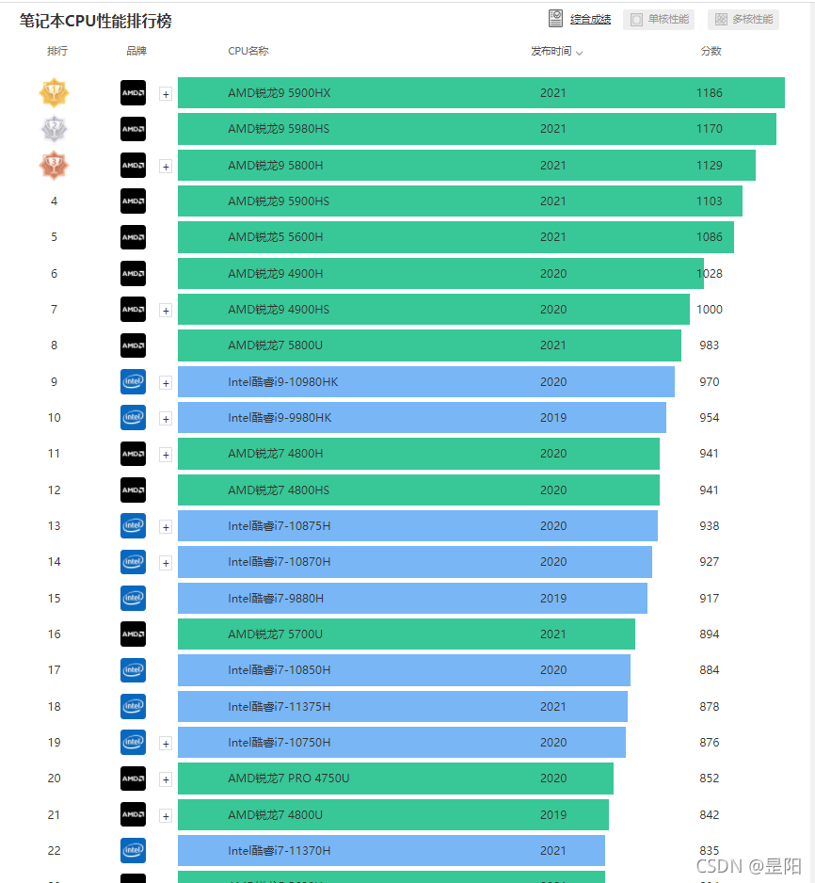
Task: Click the 综合成绩 report icon
Action: point(555,19)
